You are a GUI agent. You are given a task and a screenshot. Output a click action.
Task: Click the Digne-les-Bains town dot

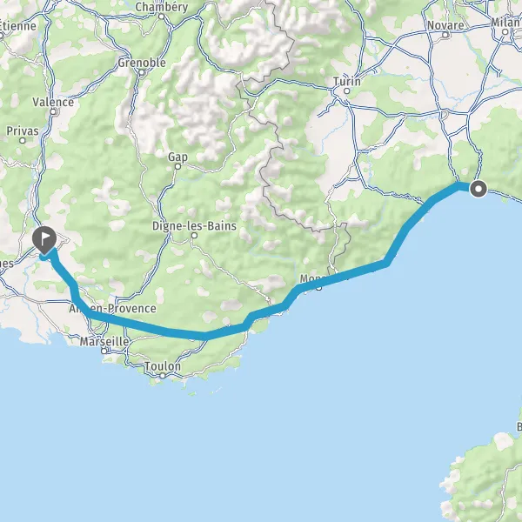(194, 236)
